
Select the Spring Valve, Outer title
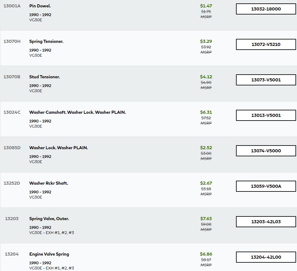coord(49,219)
